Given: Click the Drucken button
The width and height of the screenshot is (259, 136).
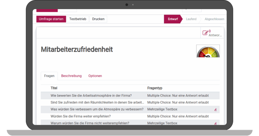Looking at the screenshot, I should point(98,19).
